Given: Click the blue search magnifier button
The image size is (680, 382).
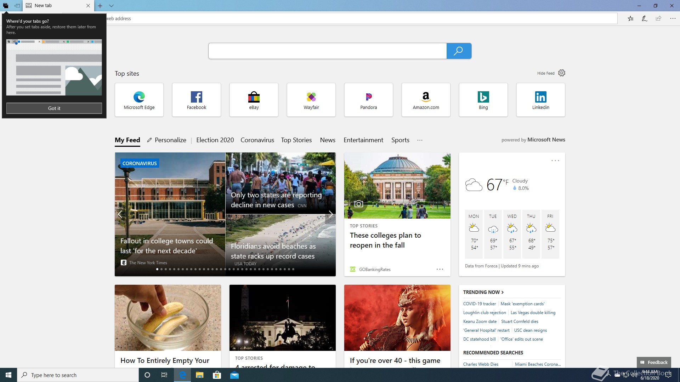Looking at the screenshot, I should 459,51.
